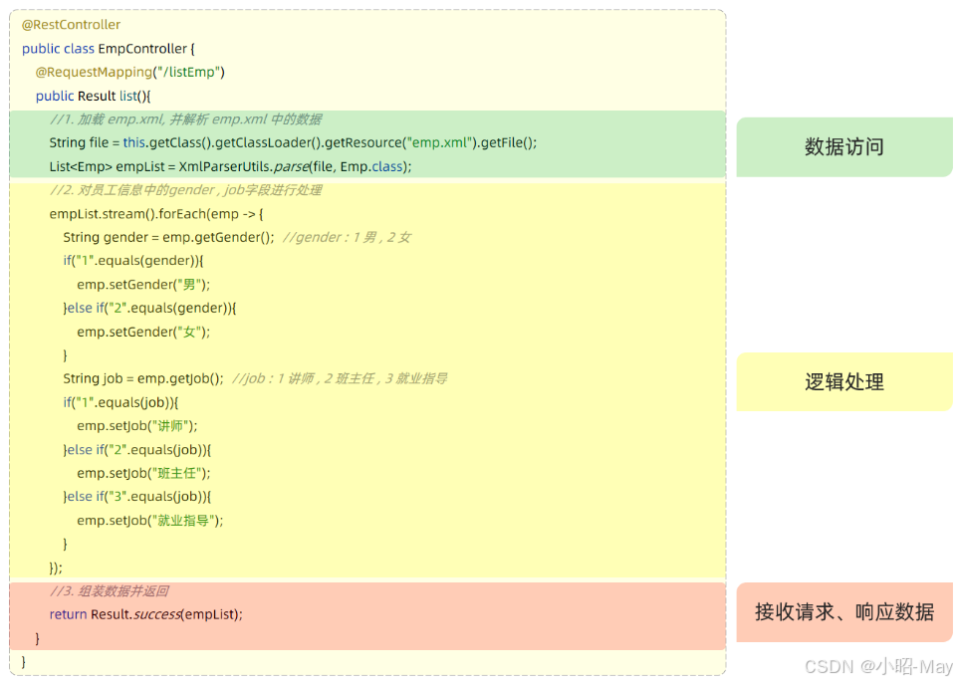Click the 'String job = emp.getJob();' statement
Viewport: 957px width, 684px height.
(x=143, y=379)
